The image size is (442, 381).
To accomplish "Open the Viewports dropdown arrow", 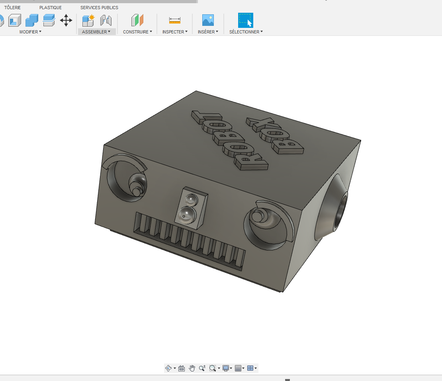I will click(256, 368).
